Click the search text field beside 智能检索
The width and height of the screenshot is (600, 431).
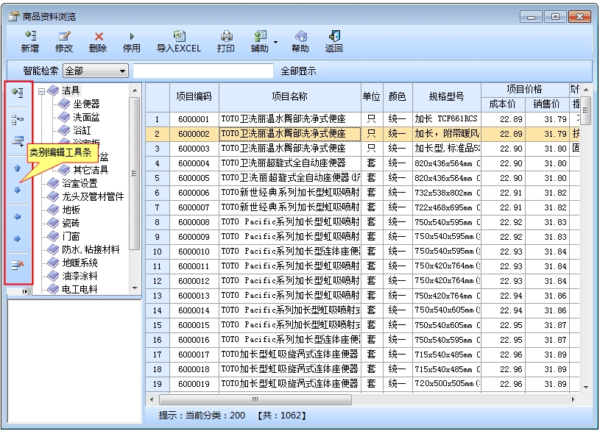click(202, 71)
